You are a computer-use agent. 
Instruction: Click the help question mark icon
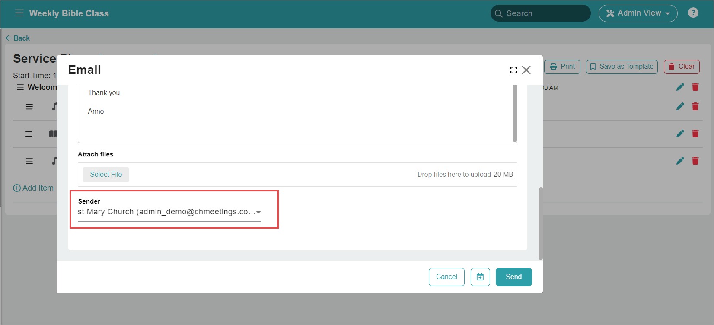tap(693, 13)
